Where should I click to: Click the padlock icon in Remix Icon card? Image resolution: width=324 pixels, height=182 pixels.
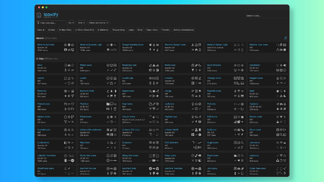click(193, 65)
